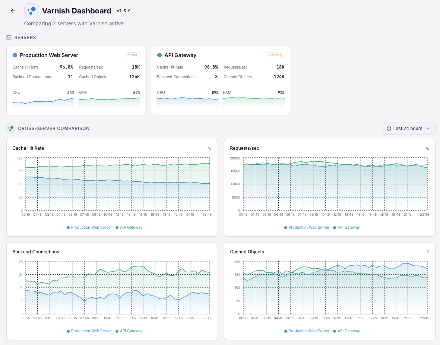The width and height of the screenshot is (440, 345).
Task: Hide Production Web Server line in Requests/sec chart
Action: (x=307, y=227)
